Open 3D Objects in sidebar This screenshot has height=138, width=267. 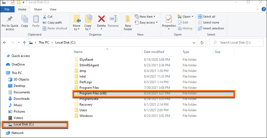[x=19, y=79]
